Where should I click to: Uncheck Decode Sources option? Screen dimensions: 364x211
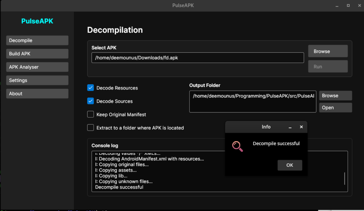pos(90,101)
